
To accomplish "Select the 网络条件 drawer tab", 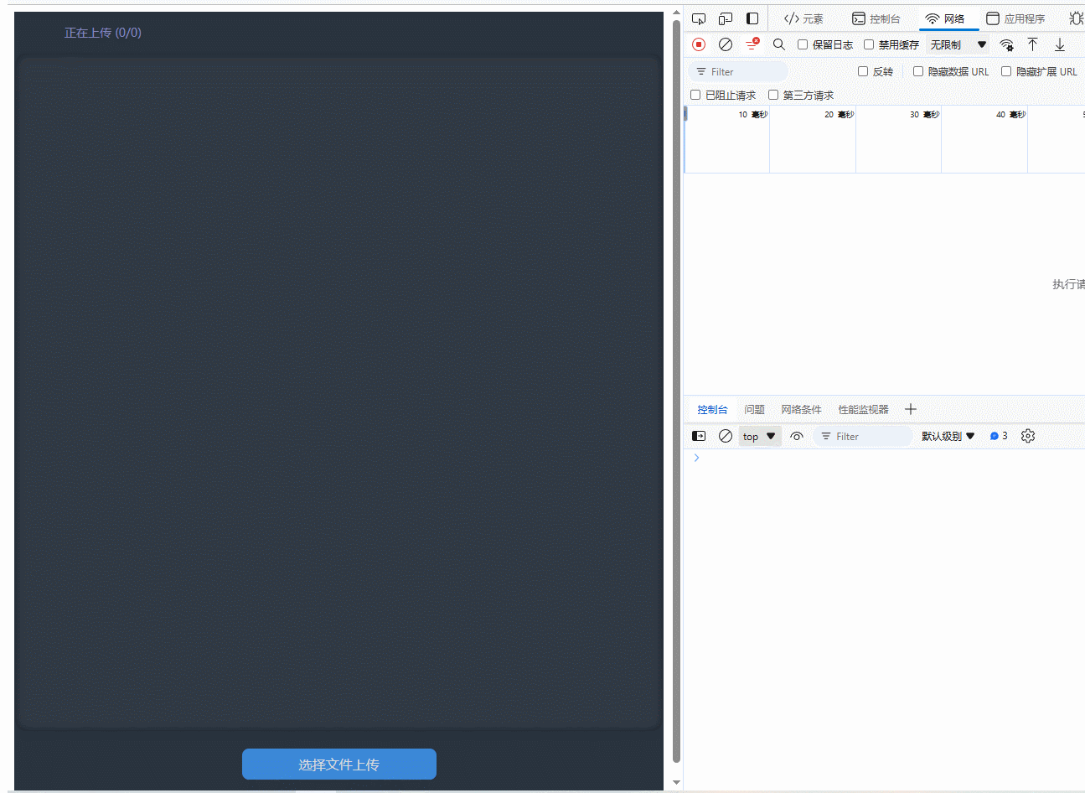I will click(x=801, y=409).
